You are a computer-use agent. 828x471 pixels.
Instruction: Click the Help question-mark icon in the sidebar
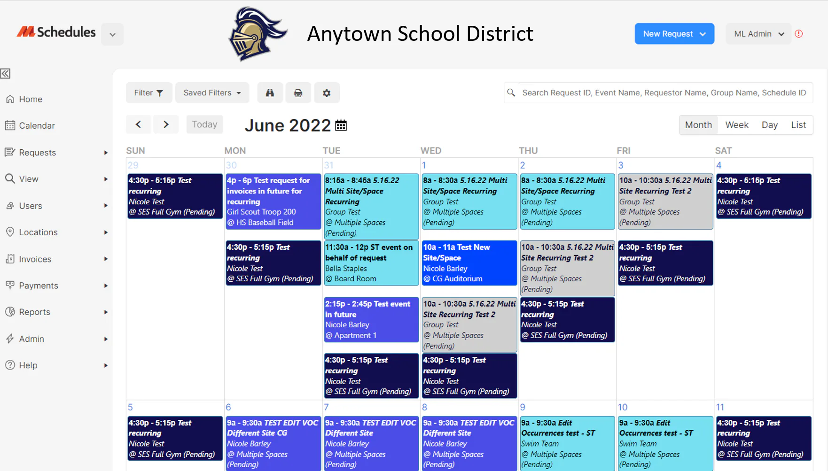click(10, 365)
